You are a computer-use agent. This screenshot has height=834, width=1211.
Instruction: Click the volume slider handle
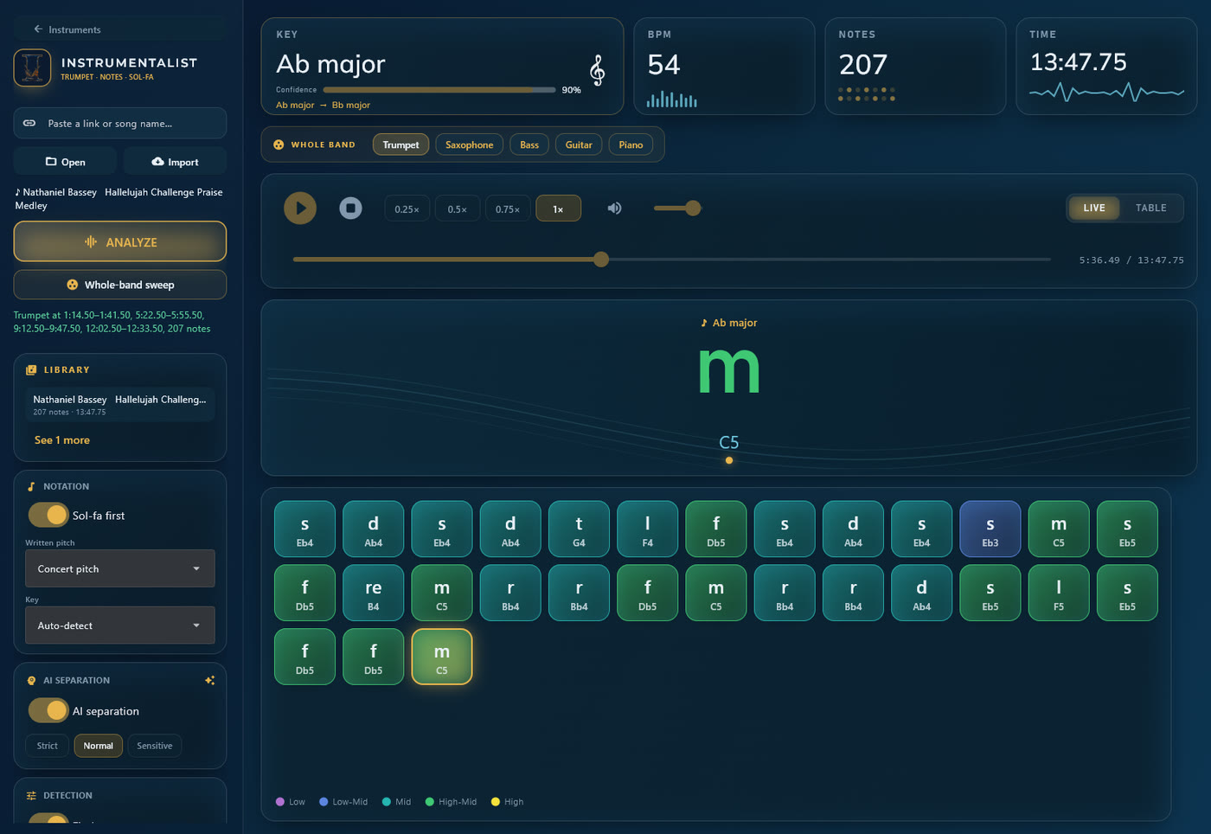(693, 208)
